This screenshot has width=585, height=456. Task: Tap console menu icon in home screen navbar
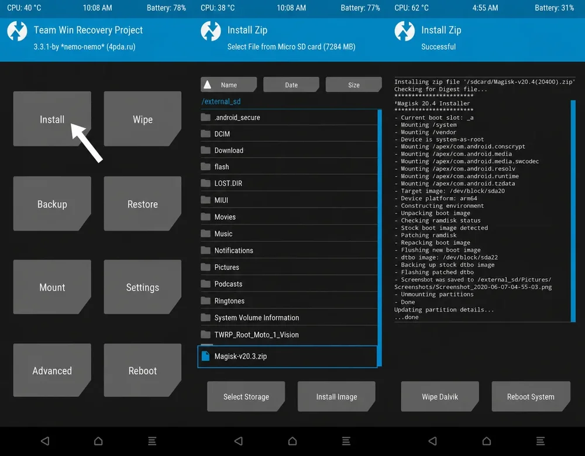pyautogui.click(x=152, y=441)
